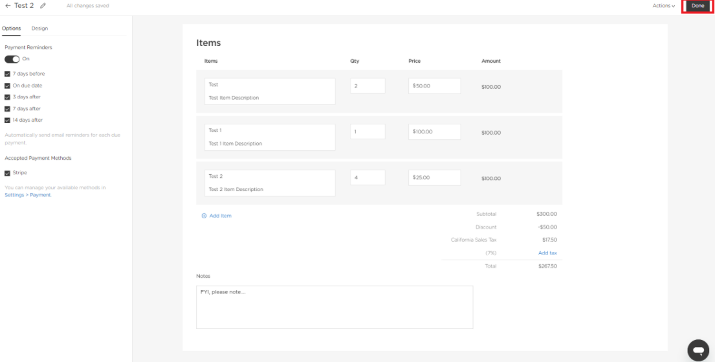Click the Qty field showing 1
715x362 pixels.
click(x=368, y=132)
